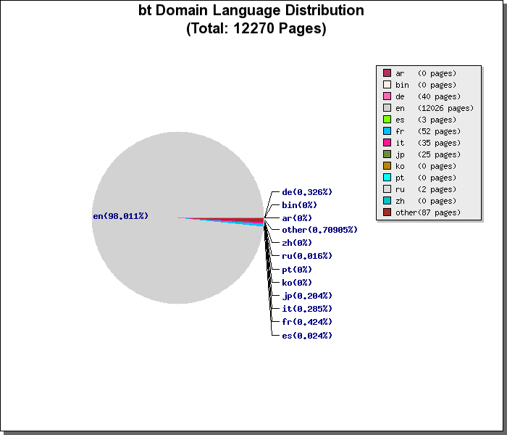Click the it magenta legend swatch
This screenshot has width=507, height=435.
387,142
